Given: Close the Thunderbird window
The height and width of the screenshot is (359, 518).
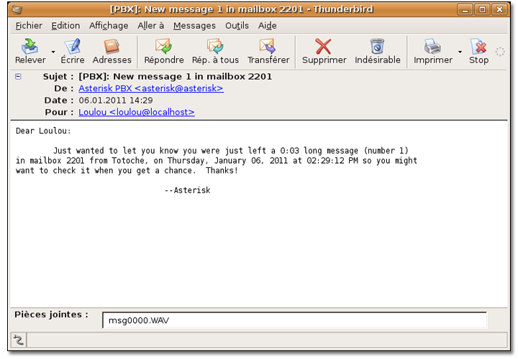Looking at the screenshot, I should pos(499,9).
